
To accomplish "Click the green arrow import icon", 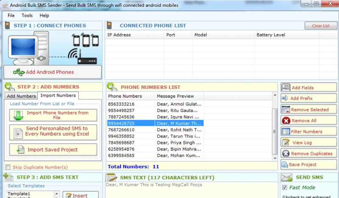I will click(18, 116).
